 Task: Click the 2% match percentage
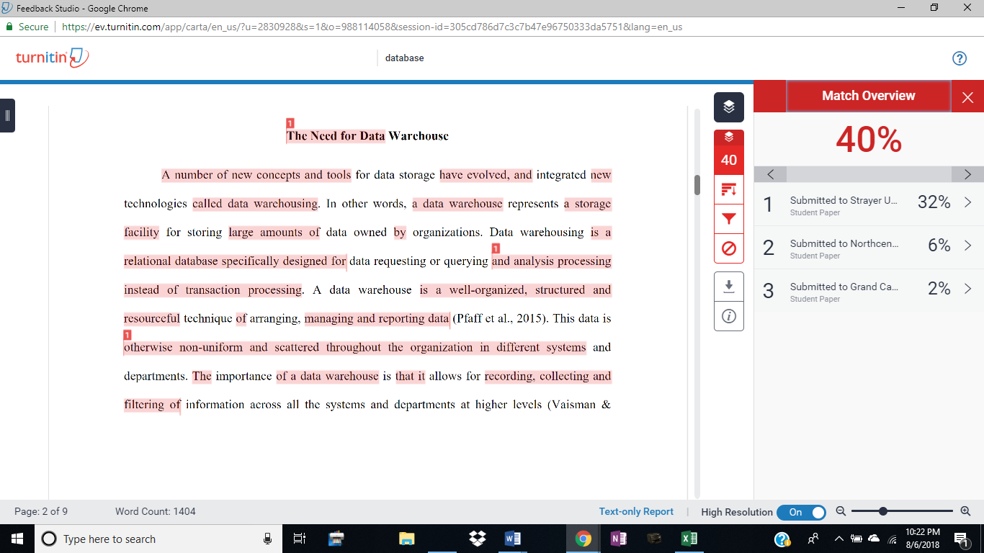(939, 289)
